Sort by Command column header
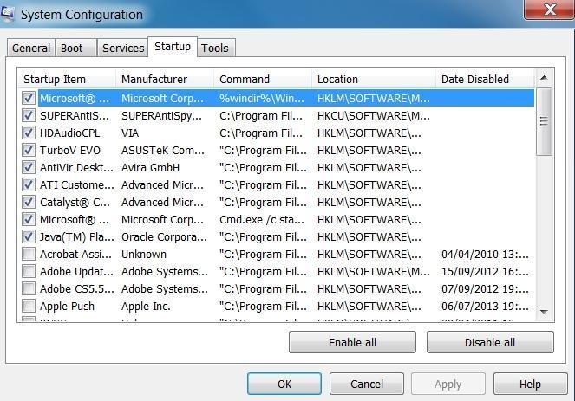Screen dimensions: 575x401 [x=263, y=79]
